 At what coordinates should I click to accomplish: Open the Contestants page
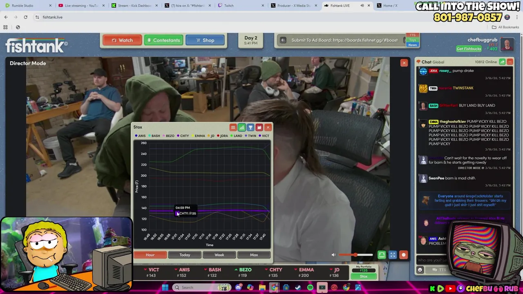(163, 40)
